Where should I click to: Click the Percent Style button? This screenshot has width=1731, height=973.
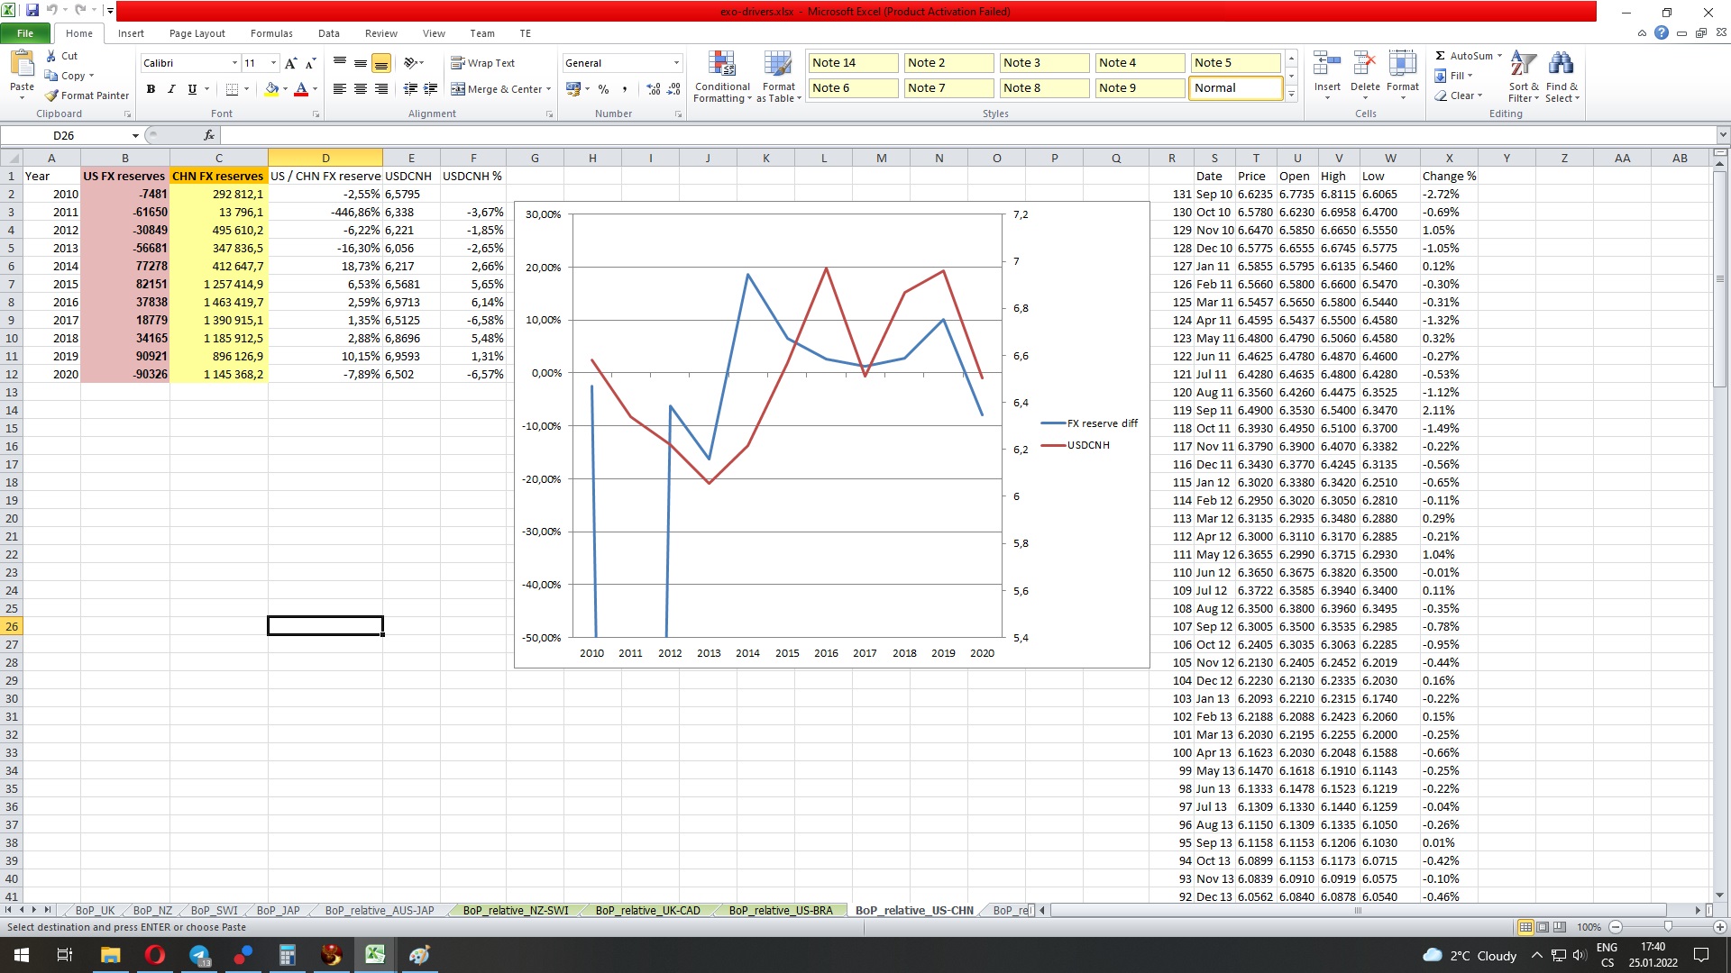coord(603,89)
